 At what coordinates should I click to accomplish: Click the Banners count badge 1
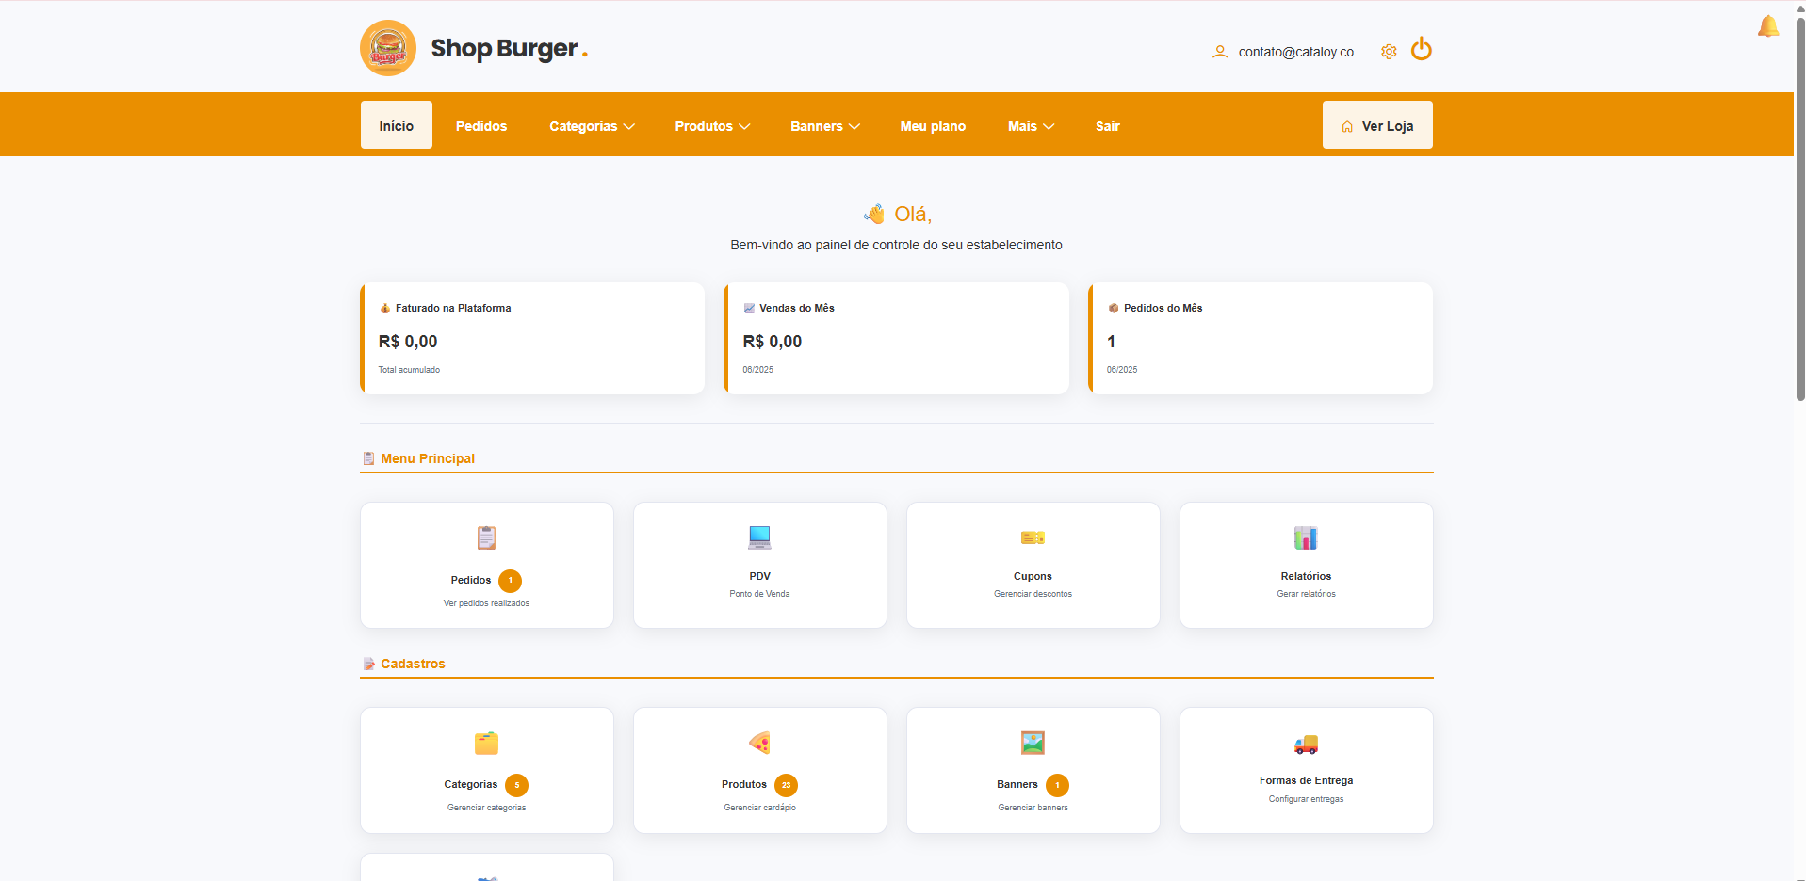click(1057, 785)
